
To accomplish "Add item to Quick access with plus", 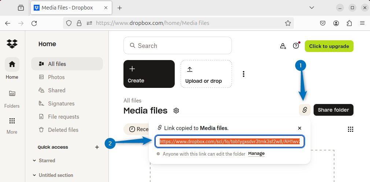I will pos(97,147).
